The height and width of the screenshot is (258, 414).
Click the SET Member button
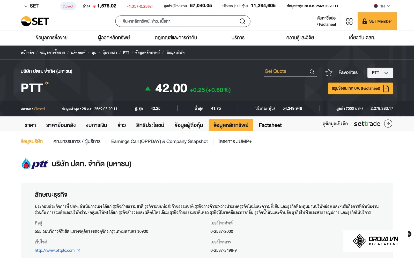point(377,21)
